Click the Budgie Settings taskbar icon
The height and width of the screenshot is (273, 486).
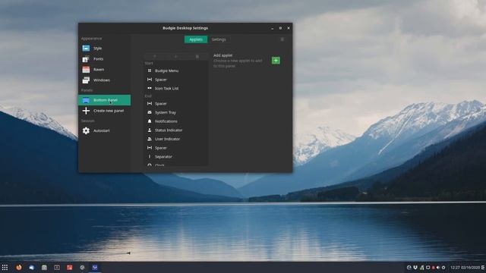coord(95,268)
